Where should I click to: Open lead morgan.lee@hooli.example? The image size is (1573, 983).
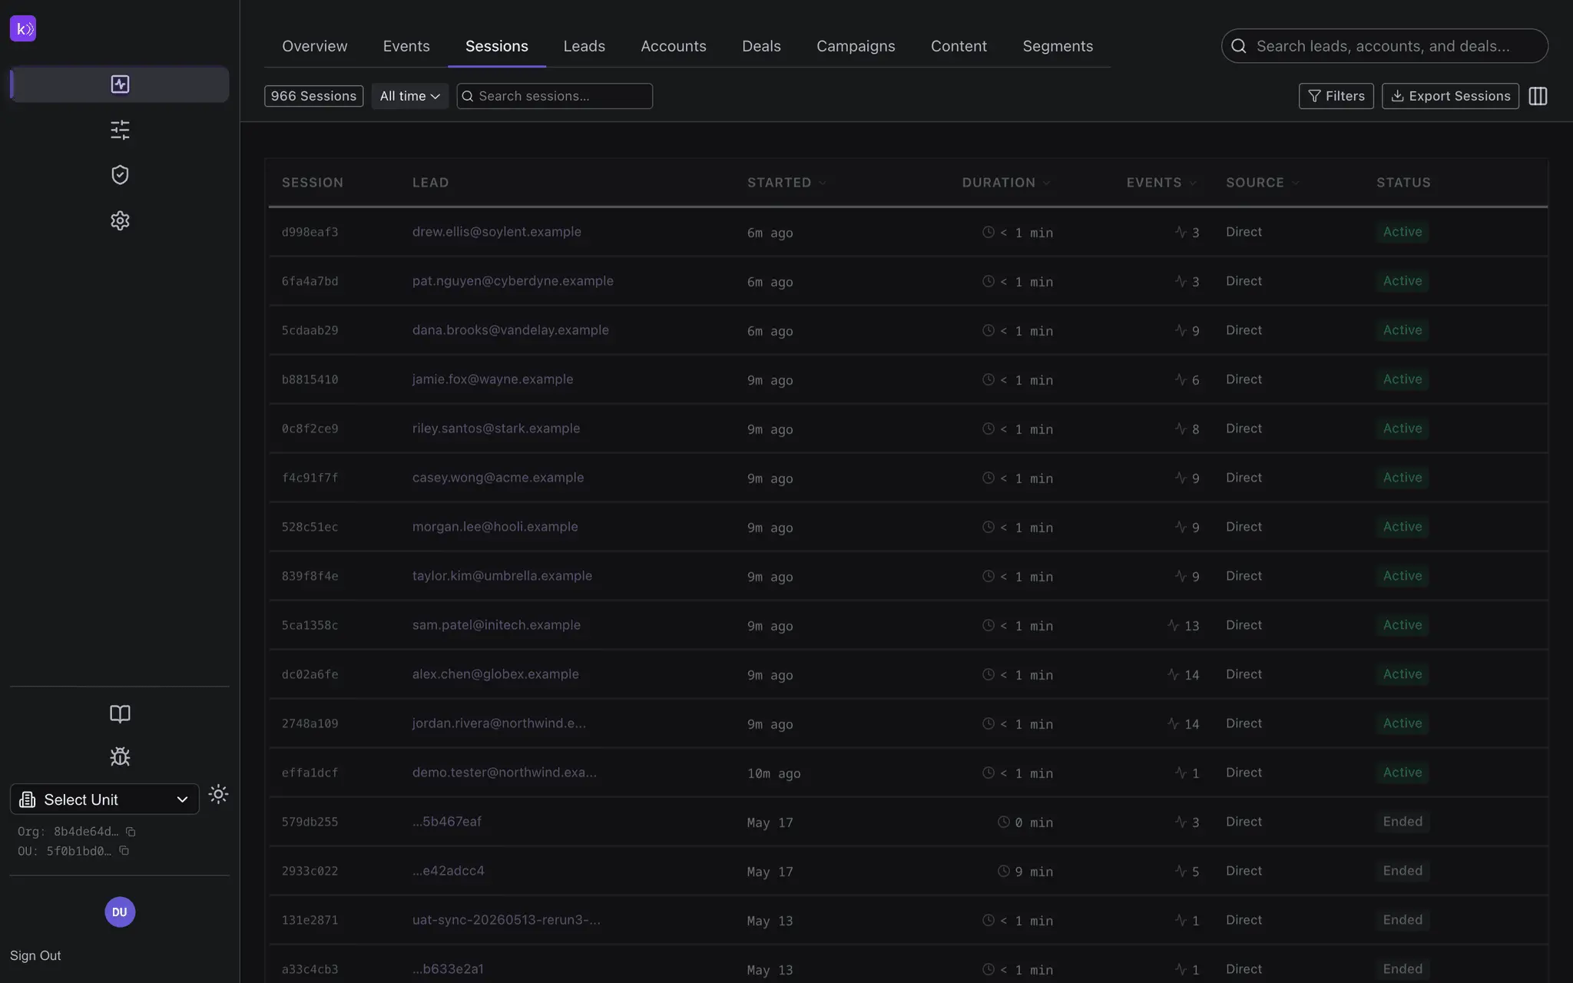(495, 527)
